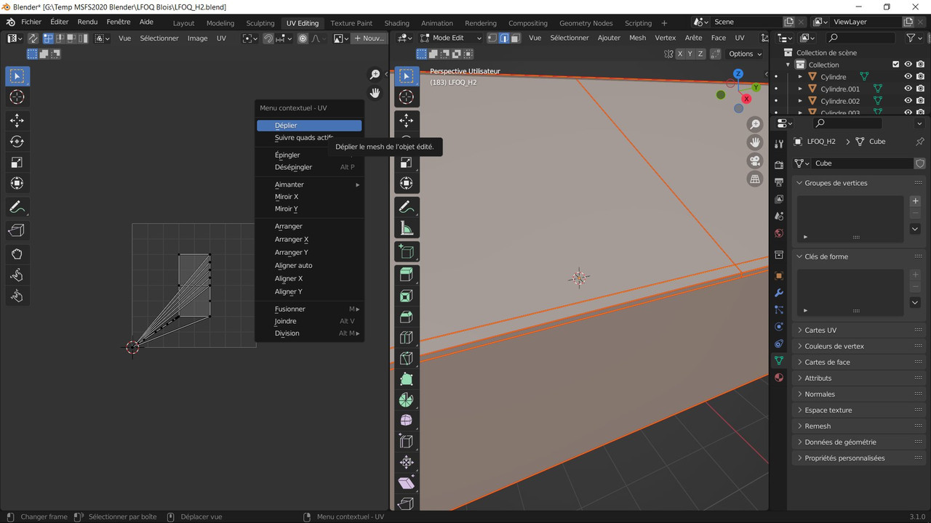Open Fusionner submenu in context menu
This screenshot has width=931, height=523.
click(309, 309)
